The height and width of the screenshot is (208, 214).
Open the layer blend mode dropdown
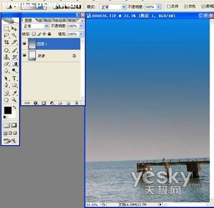coord(36,26)
